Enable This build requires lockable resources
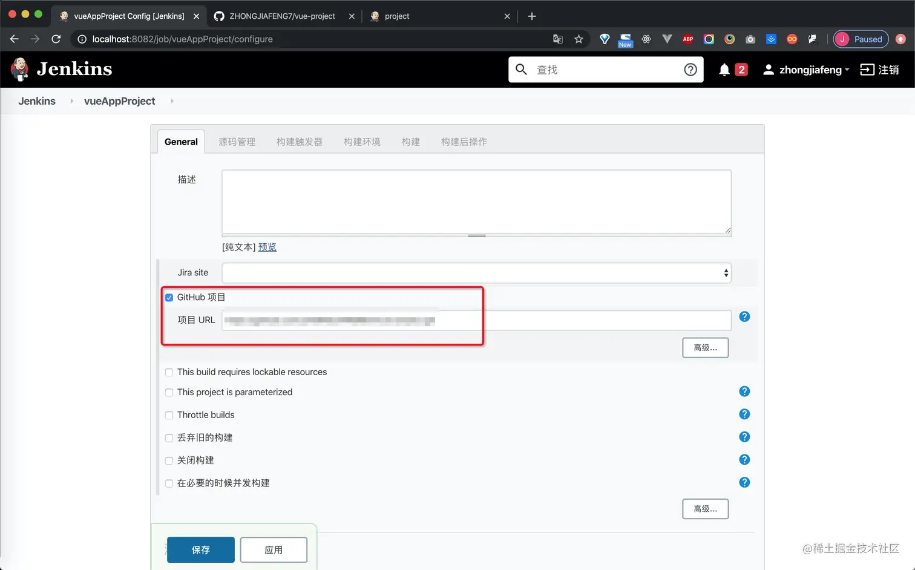The image size is (915, 570). pyautogui.click(x=169, y=372)
